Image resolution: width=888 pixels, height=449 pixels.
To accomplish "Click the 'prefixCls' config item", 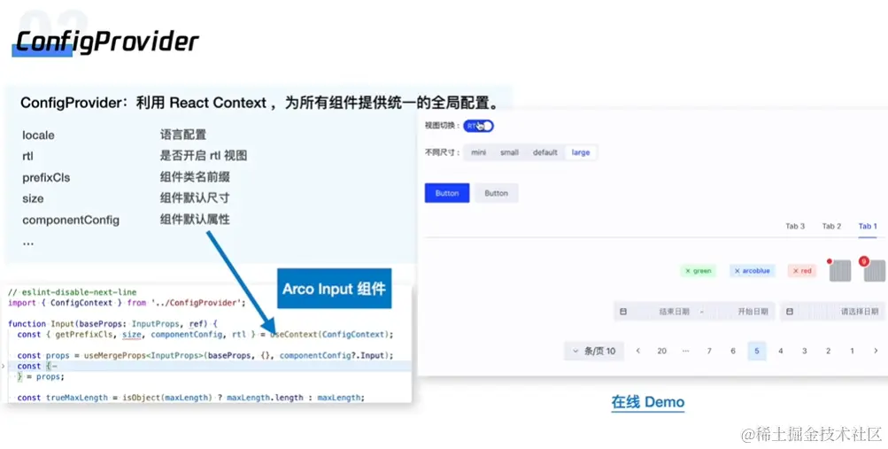I will tap(46, 177).
